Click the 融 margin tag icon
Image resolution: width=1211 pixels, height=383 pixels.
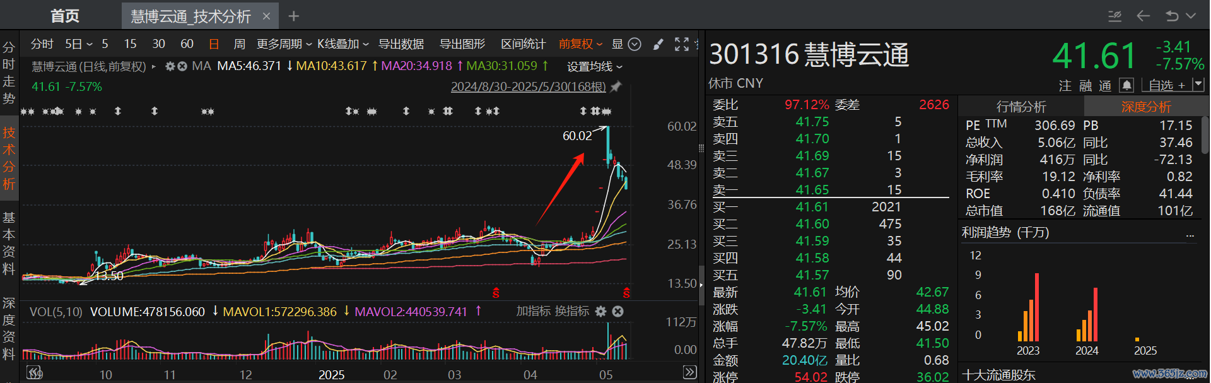click(x=1085, y=85)
